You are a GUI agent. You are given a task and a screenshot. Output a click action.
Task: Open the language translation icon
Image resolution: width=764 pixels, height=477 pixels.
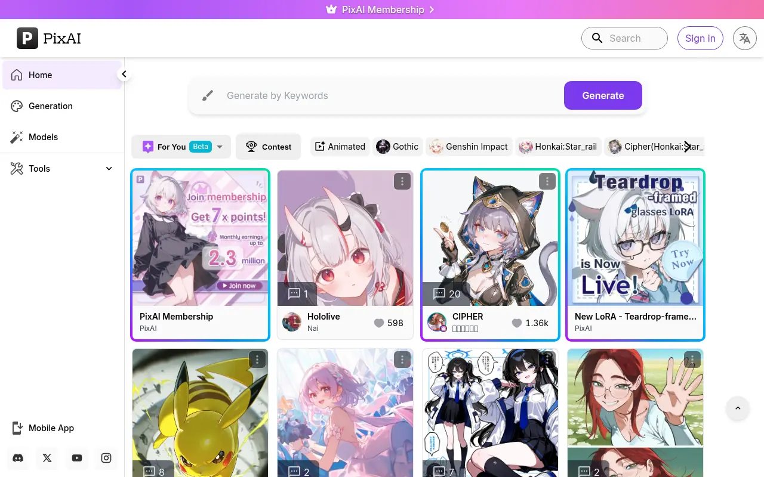click(x=744, y=38)
